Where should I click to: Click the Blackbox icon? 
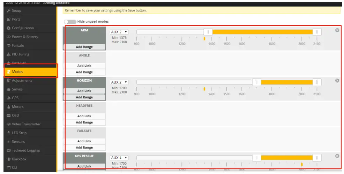(x=9, y=159)
